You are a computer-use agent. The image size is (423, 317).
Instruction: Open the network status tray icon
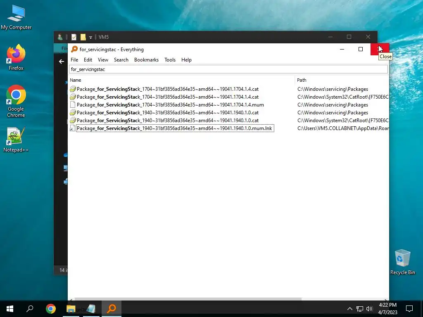360,309
